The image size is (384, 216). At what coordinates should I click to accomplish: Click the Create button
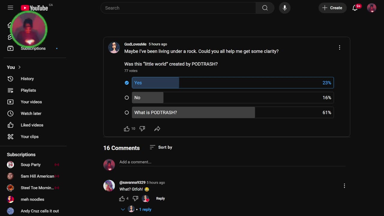click(332, 8)
